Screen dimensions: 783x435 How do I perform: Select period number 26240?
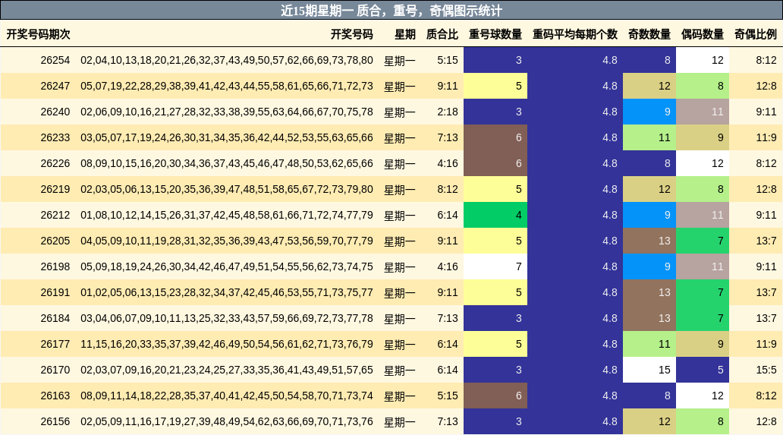tap(55, 112)
